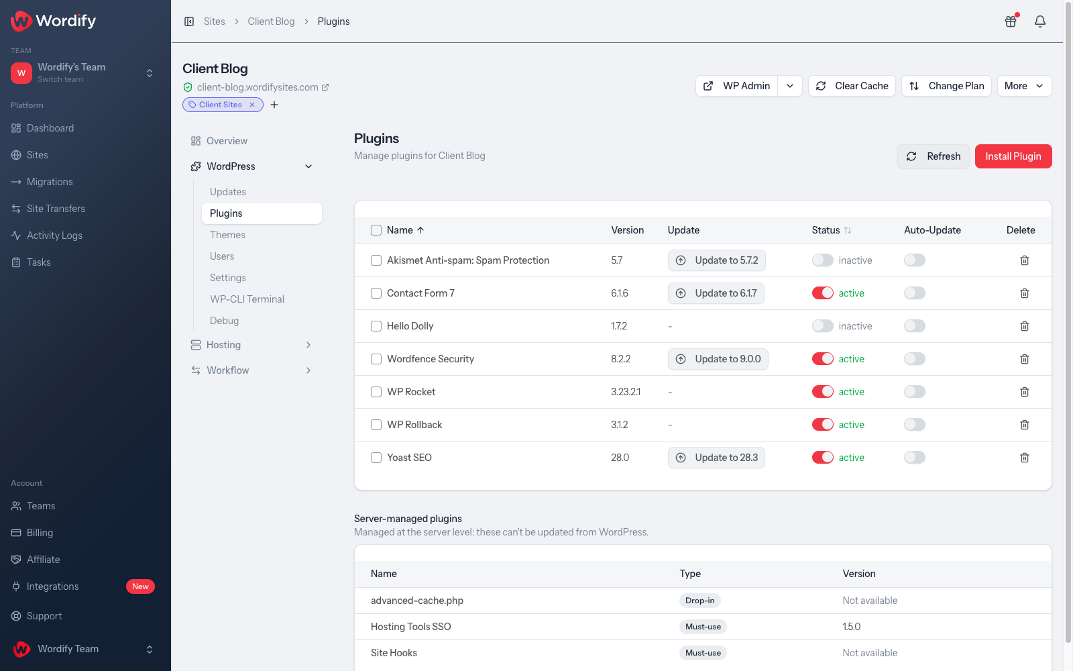Enable auto-update for Yoast SEO
This screenshot has height=671, width=1073.
coord(915,458)
